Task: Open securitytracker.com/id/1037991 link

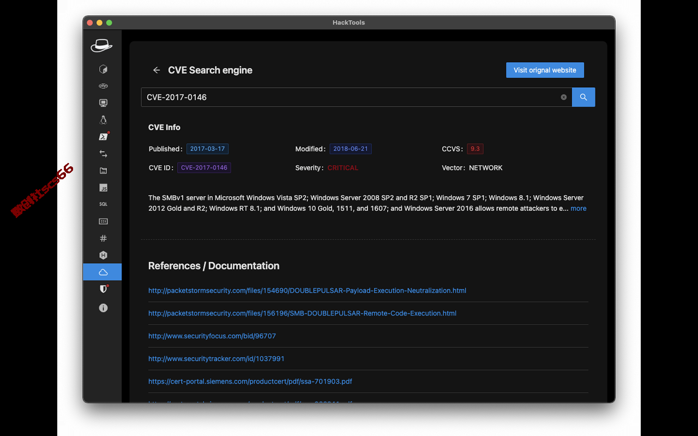Action: [x=216, y=359]
